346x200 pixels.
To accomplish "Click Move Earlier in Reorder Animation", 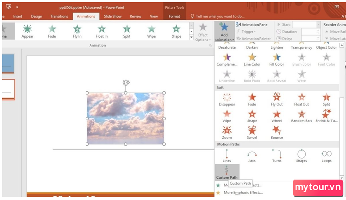I will (336, 32).
